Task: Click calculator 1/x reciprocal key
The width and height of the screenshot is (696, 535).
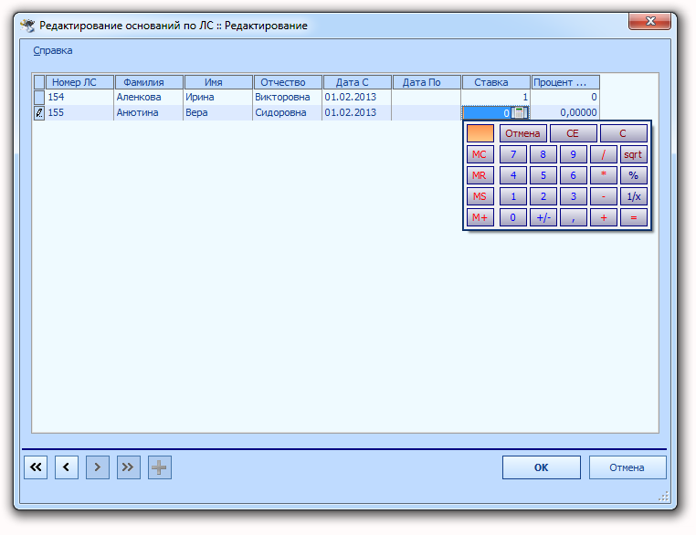Action: point(633,196)
